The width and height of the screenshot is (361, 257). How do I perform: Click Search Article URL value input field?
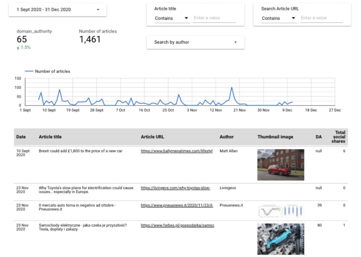[321, 18]
